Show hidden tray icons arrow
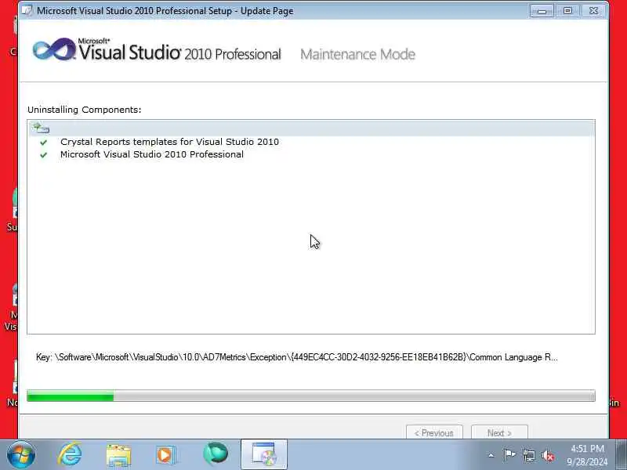Screen dimensions: 627x470 coord(491,455)
